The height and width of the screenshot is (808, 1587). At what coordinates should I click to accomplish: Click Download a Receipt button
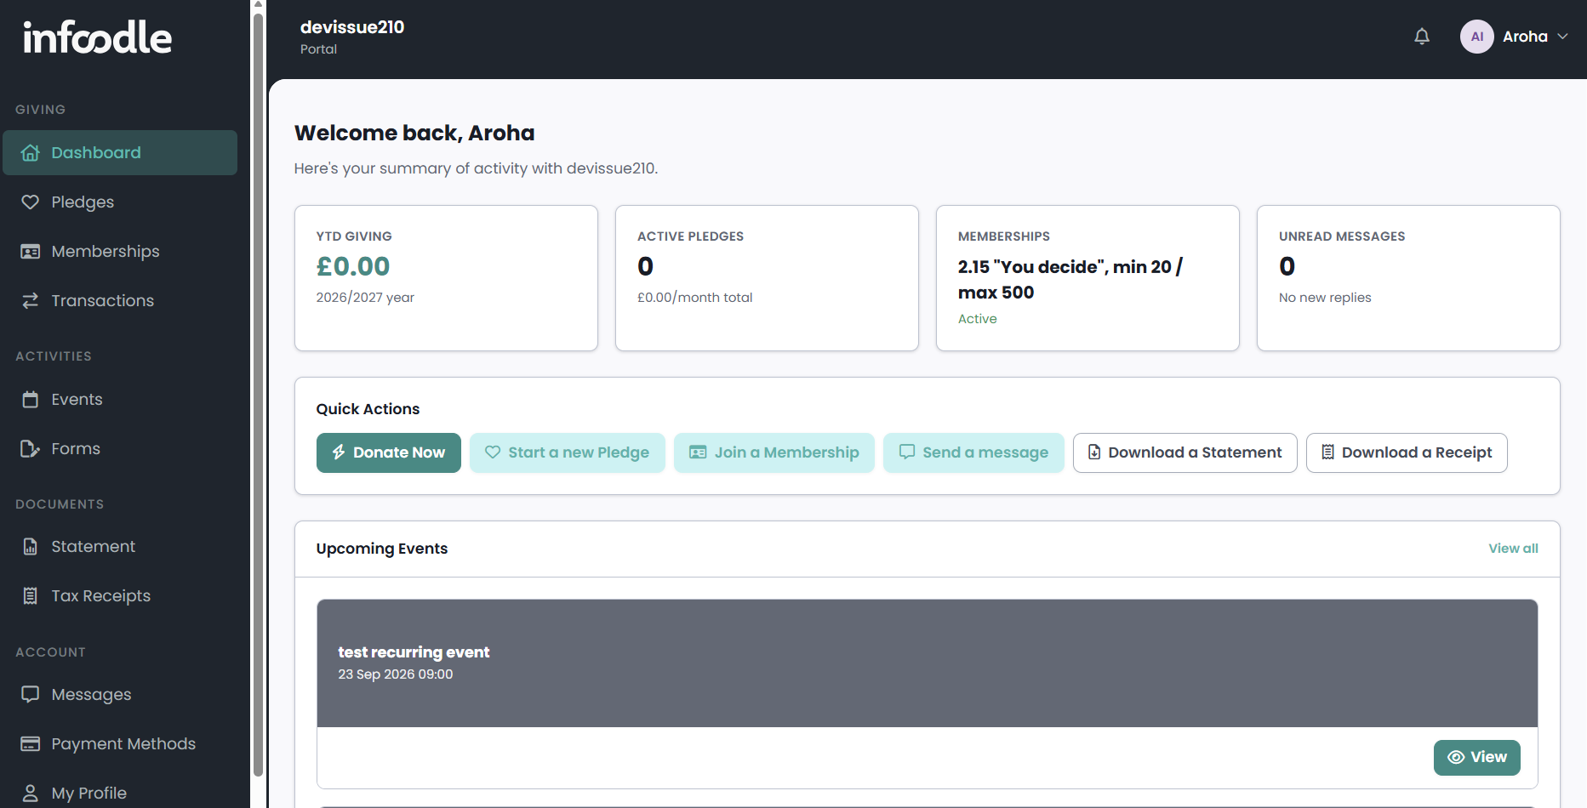[x=1407, y=452]
